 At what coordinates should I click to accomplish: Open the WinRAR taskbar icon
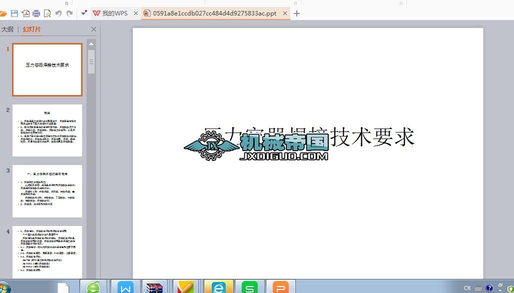click(x=154, y=287)
